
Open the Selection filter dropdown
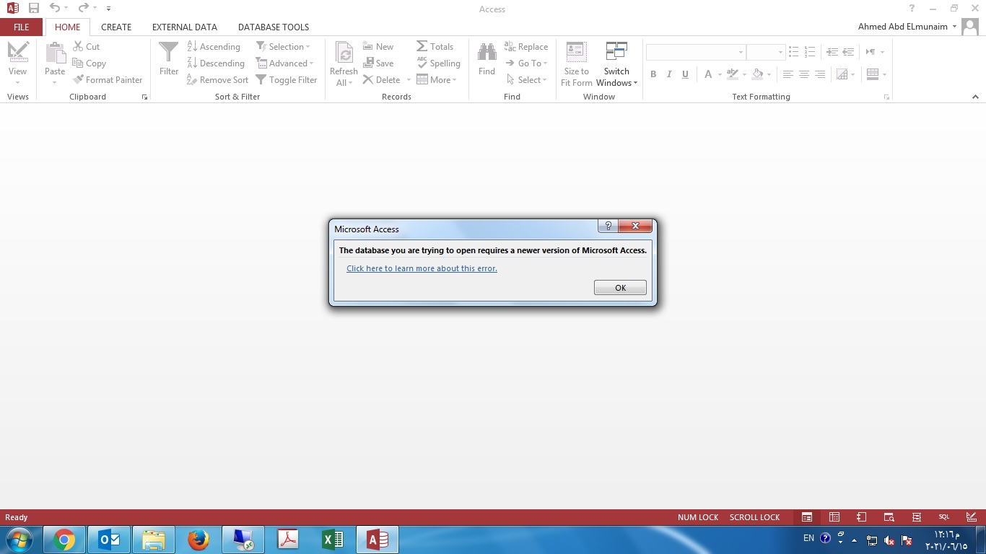coord(283,46)
